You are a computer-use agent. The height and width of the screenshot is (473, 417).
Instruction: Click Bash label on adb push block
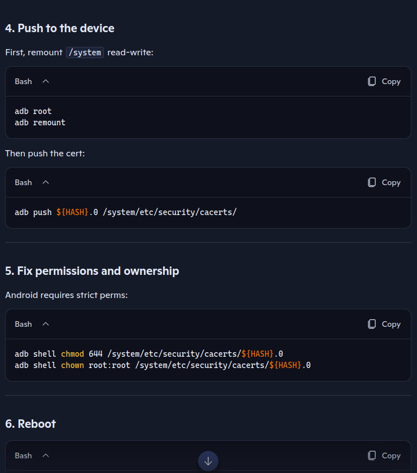[23, 182]
